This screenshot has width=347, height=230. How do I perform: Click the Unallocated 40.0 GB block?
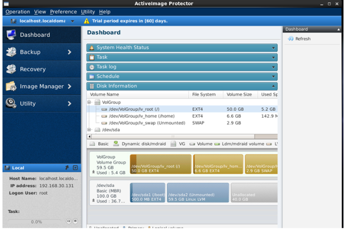[x=254, y=193]
